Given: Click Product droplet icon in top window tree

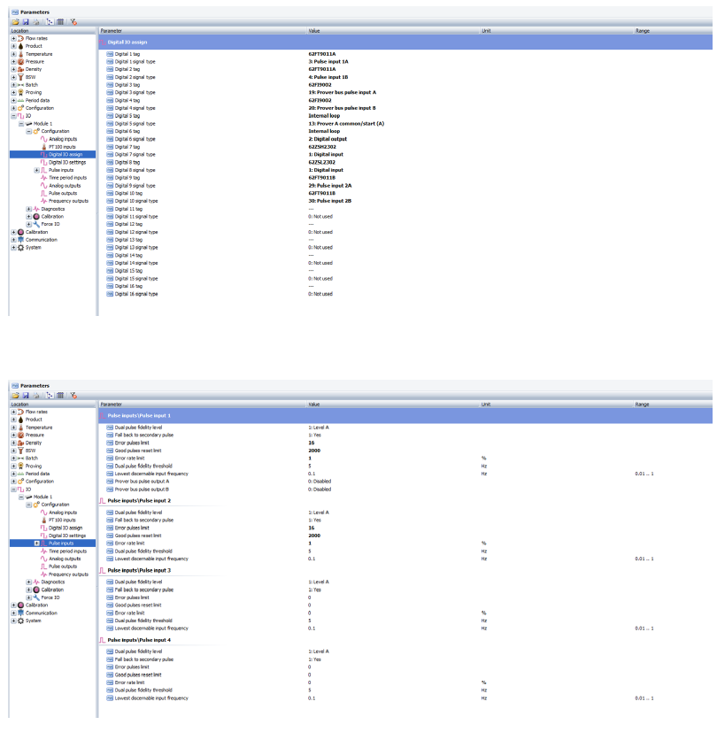Looking at the screenshot, I should (20, 46).
